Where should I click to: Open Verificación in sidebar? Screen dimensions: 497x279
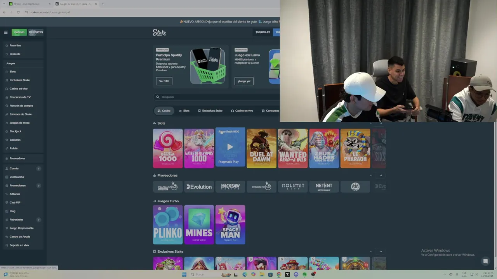click(x=17, y=177)
